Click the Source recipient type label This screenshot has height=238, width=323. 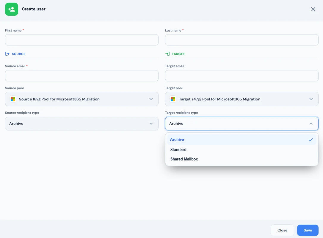tap(22, 113)
